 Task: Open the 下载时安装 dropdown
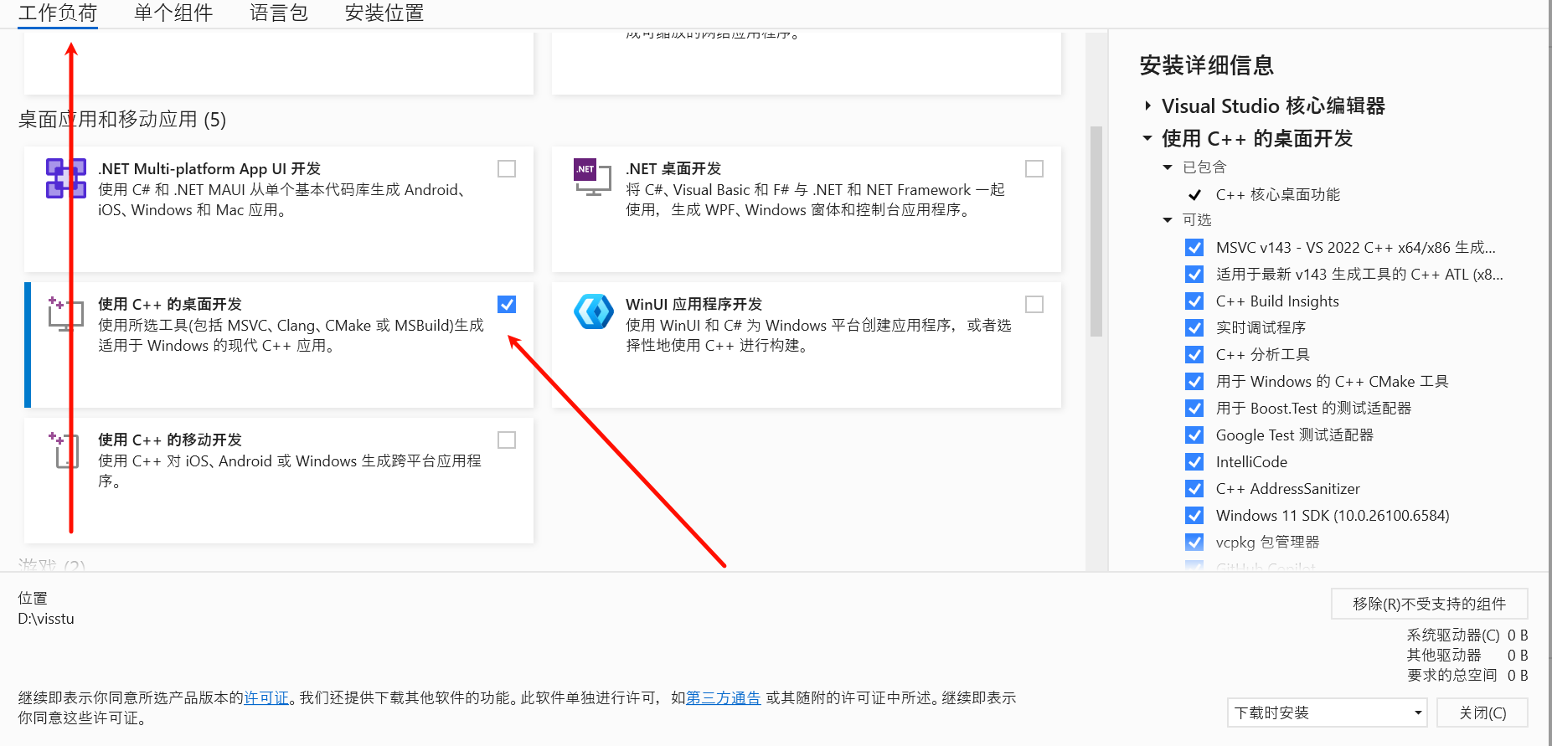pyautogui.click(x=1328, y=713)
